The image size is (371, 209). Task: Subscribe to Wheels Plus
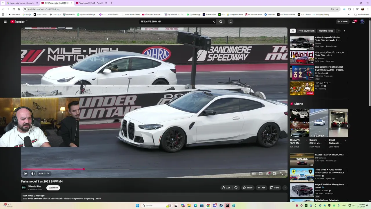click(53, 188)
